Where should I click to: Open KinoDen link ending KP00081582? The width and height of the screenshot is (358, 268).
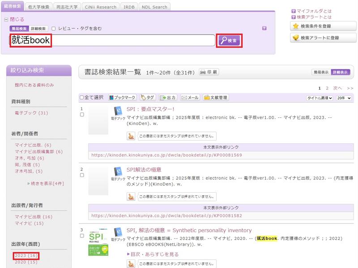click(x=166, y=216)
